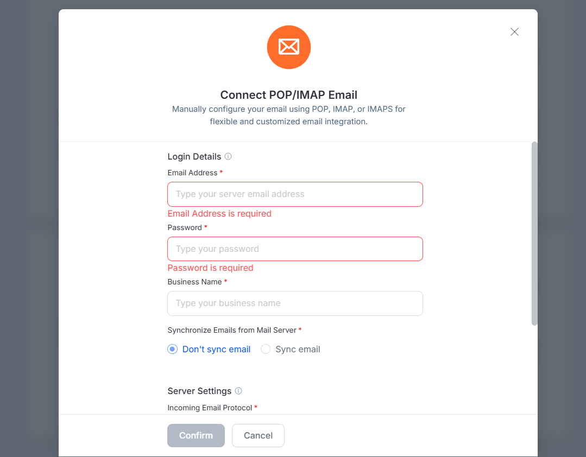
Task: Click the Login Details info icon
Action: [x=228, y=156]
